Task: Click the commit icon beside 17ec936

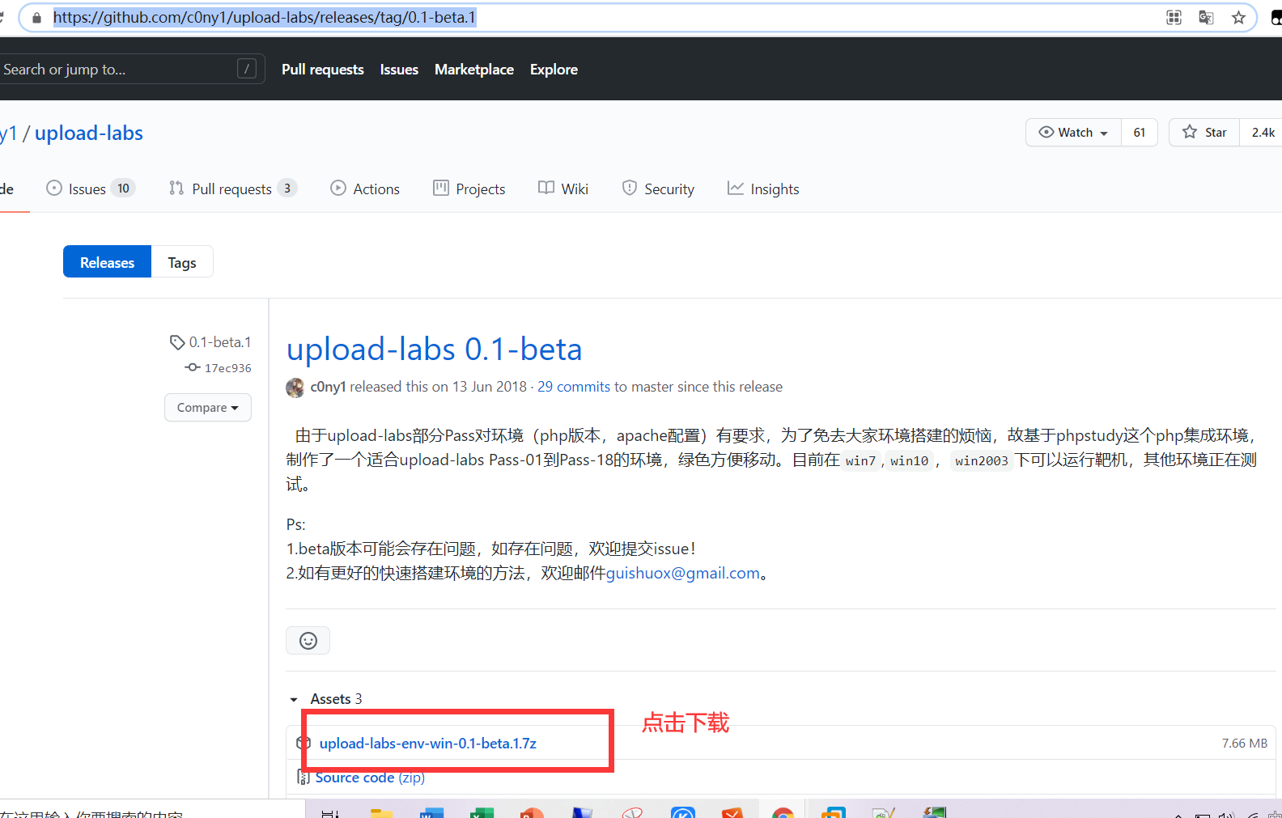Action: point(193,367)
